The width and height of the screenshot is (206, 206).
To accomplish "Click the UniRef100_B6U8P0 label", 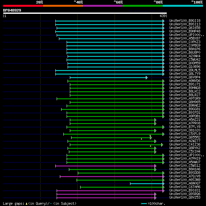I will 185,53.
